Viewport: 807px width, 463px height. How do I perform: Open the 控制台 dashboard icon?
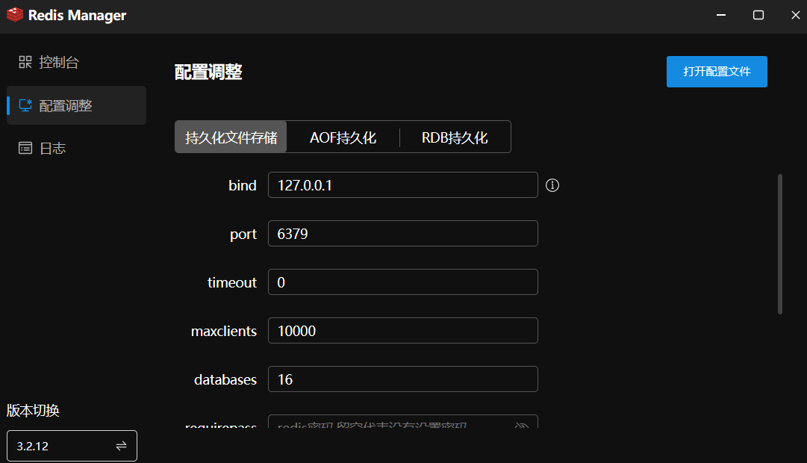point(25,62)
